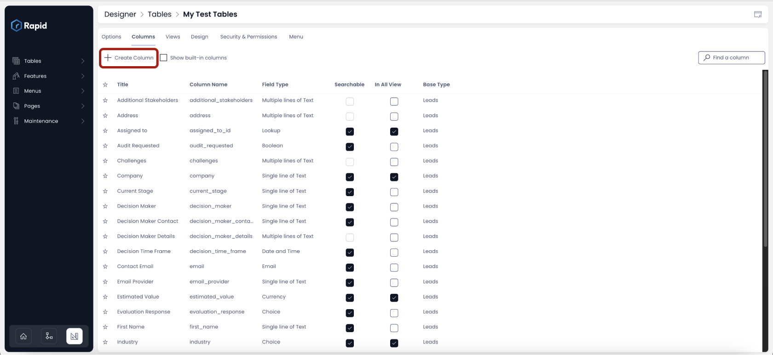Click the Evaluation Response title
Viewport: 773px width, 355px height.
pyautogui.click(x=144, y=312)
